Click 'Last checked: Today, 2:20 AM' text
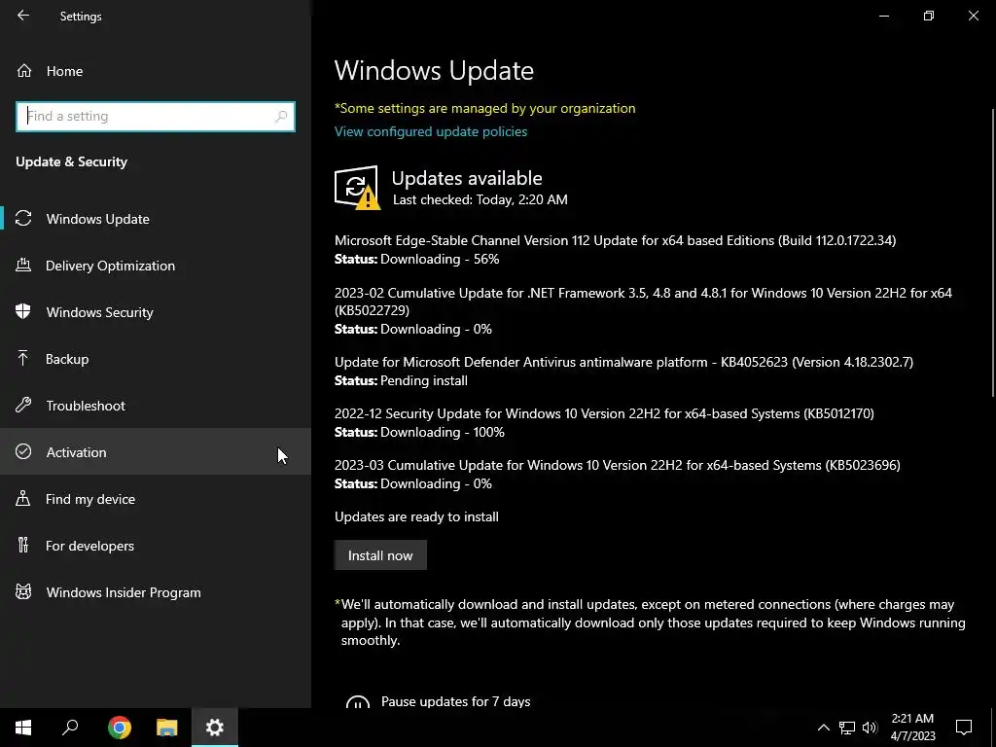 pos(480,199)
